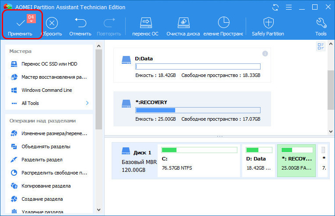This screenshot has width=335, height=216.
Task: Click the pie icon beside Распределить свободное
Action: (14, 173)
